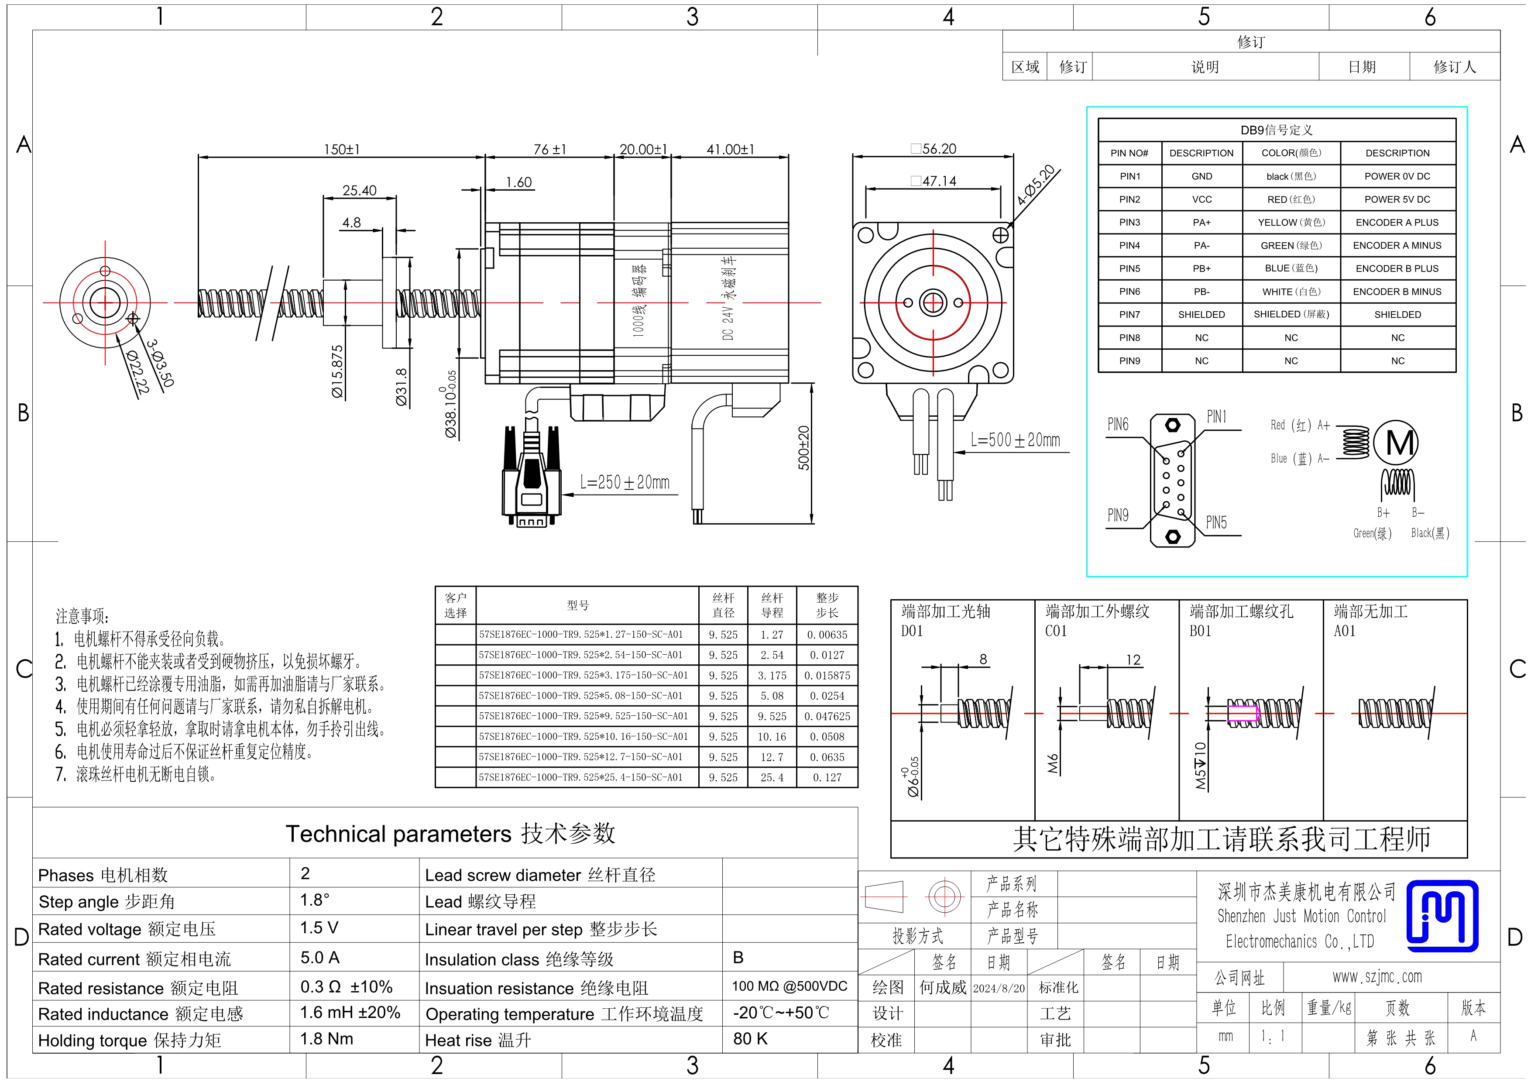This screenshot has width=1531, height=1082.
Task: Select customer checkbox for TR9.525*3.175 model
Action: click(456, 675)
